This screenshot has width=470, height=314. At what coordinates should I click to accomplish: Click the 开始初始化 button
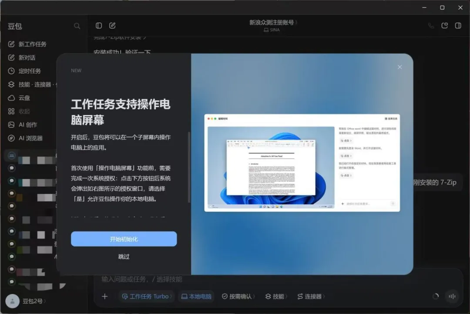(x=124, y=239)
